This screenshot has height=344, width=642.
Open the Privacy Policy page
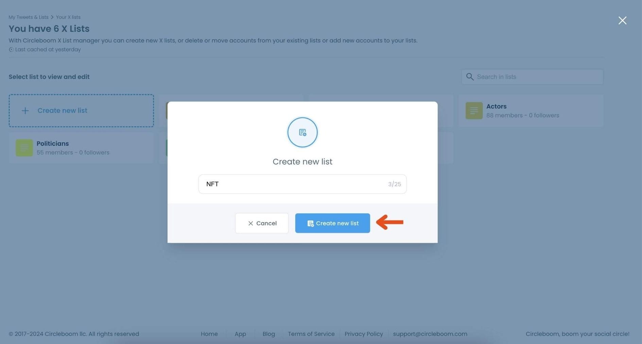click(363, 333)
